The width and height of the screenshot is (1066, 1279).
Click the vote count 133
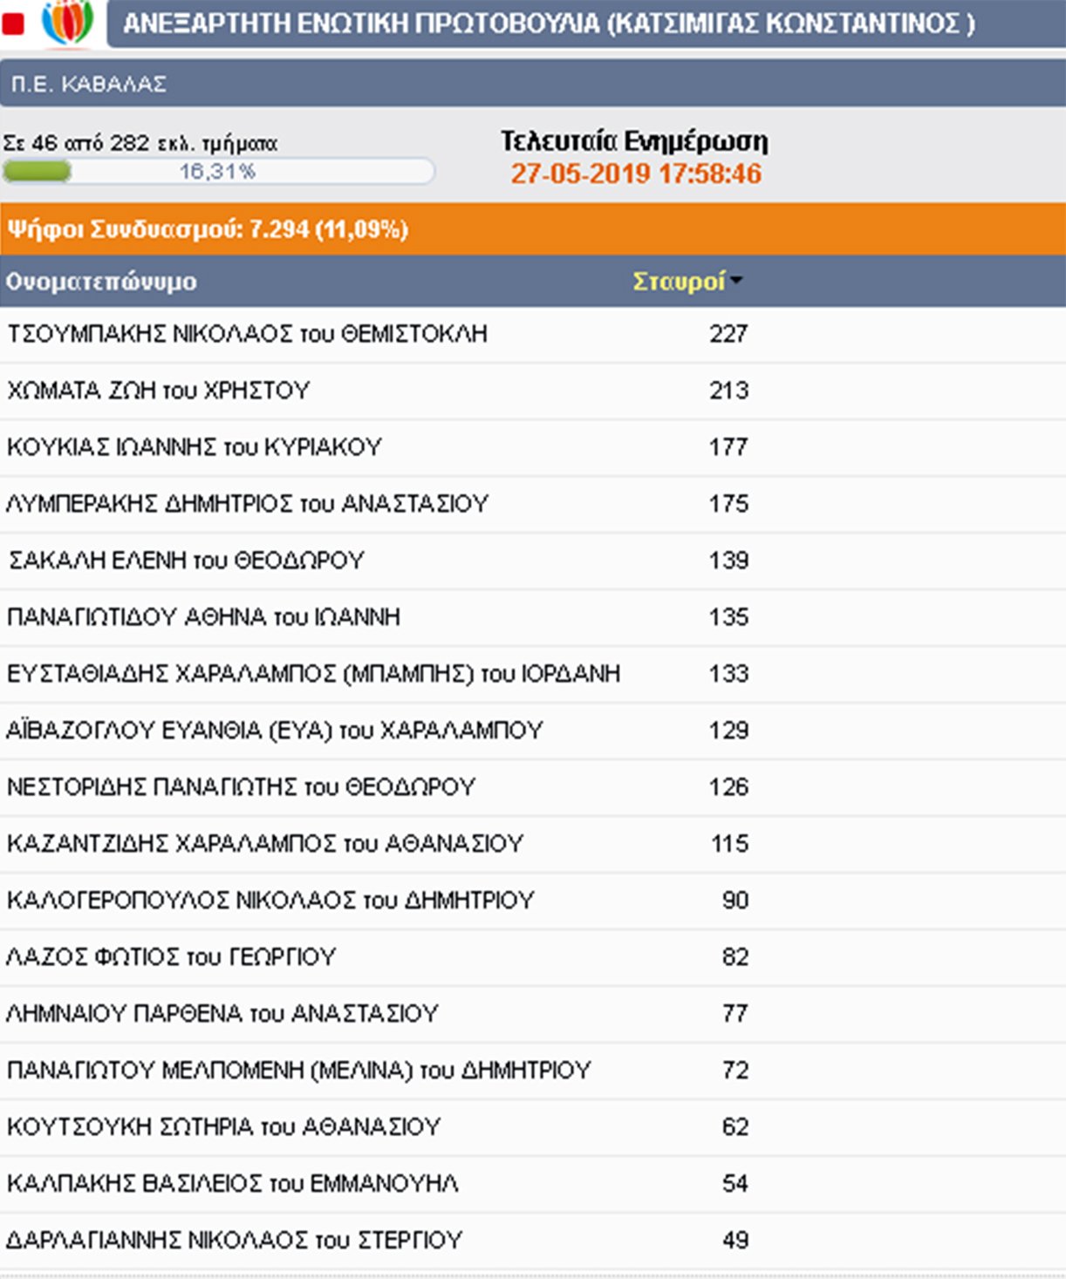point(728,674)
